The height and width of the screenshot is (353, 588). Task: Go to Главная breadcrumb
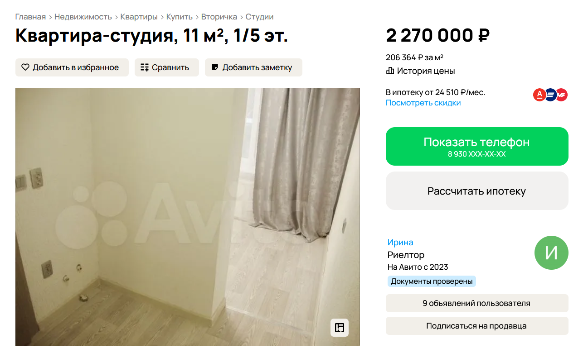pyautogui.click(x=30, y=17)
